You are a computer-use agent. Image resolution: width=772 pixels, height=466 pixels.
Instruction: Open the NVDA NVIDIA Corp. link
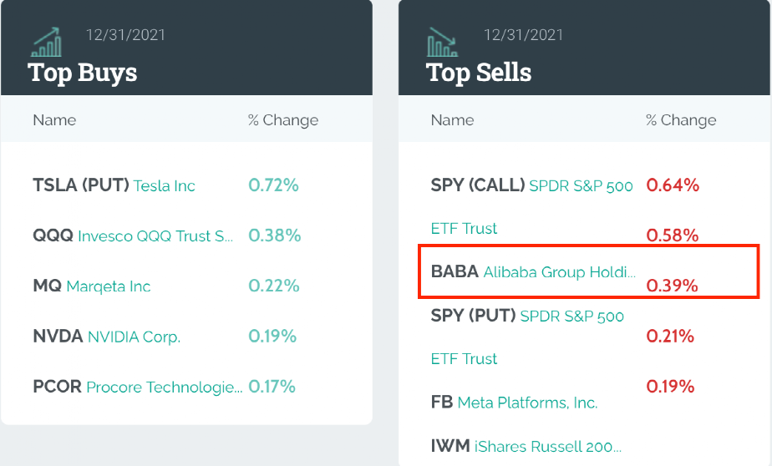[x=106, y=337]
